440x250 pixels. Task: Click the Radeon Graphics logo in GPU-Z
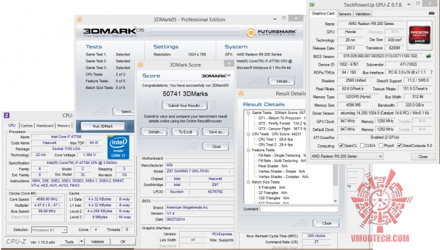point(419,34)
